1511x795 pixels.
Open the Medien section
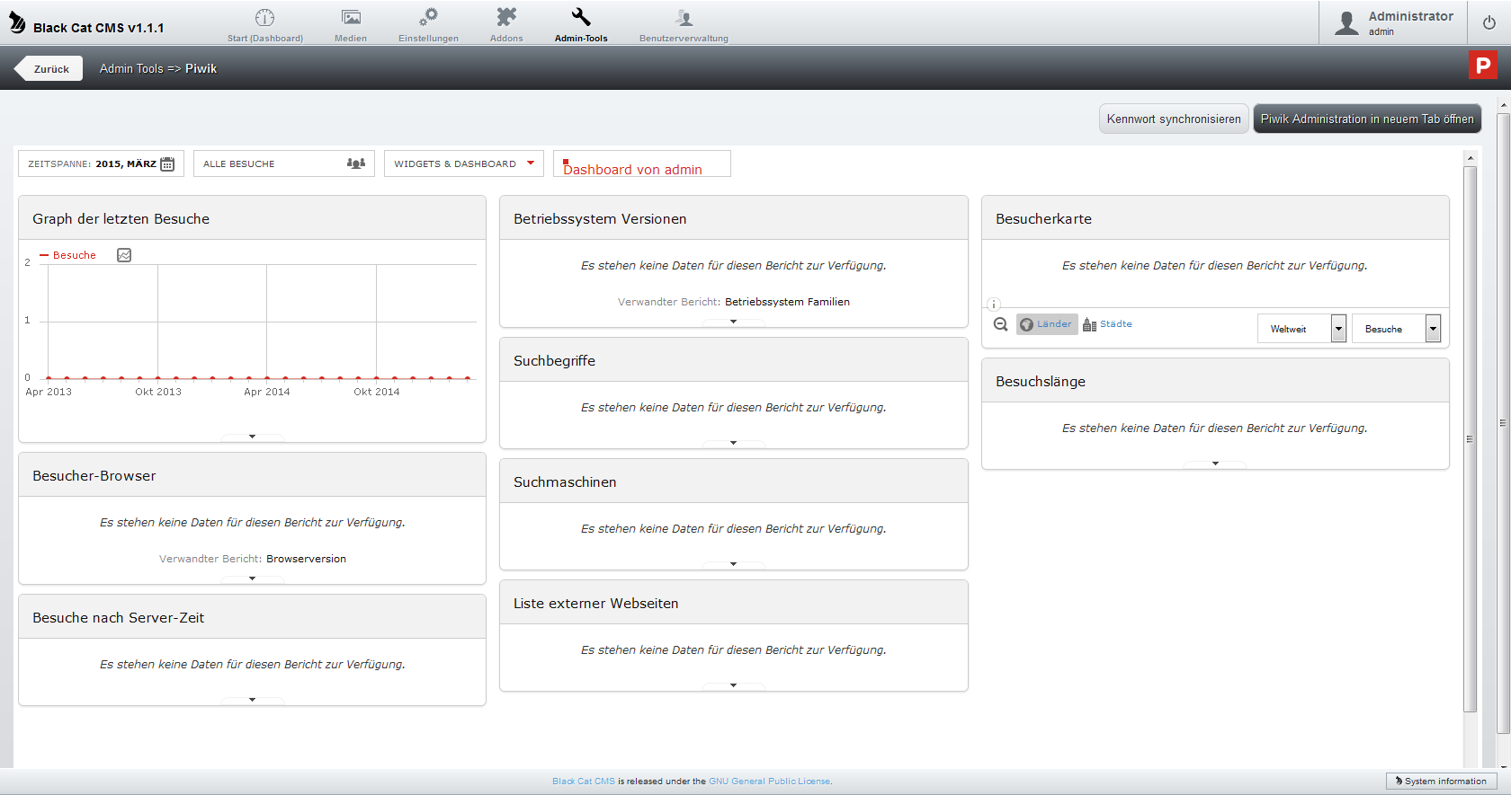(351, 25)
